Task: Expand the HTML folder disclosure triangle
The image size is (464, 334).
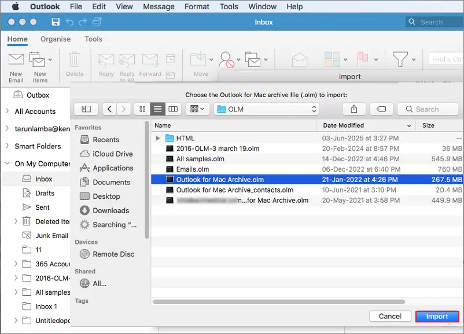Action: [158, 138]
